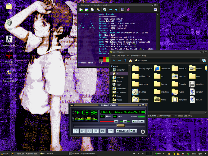Click Thunar search icon
Screen dimensions: 208x156
pos(204,61)
